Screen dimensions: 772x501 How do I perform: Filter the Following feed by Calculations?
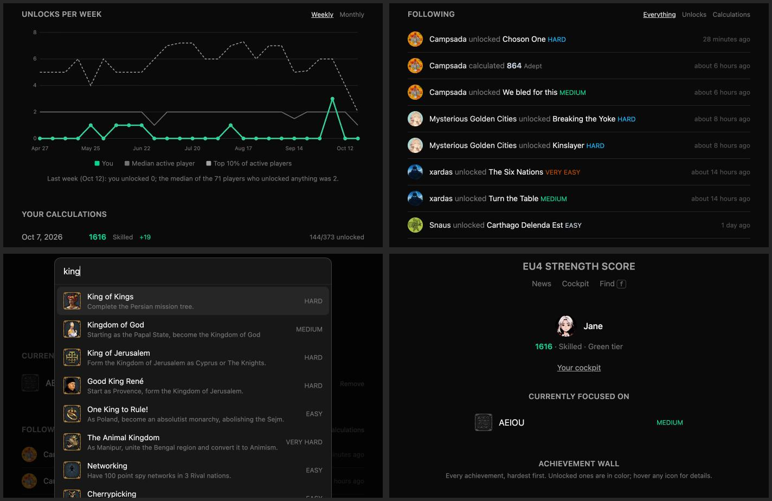click(x=731, y=15)
